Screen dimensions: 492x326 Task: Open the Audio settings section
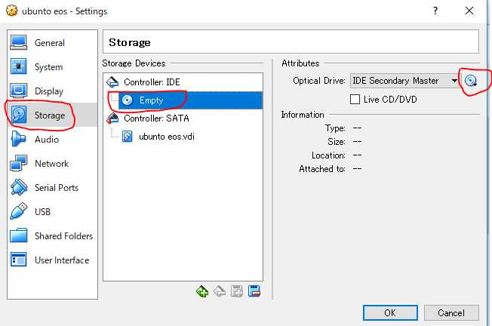tap(46, 140)
